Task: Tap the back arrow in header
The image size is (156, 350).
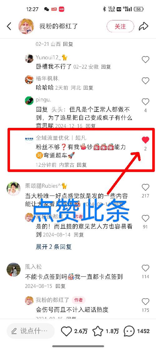Action: pyautogui.click(x=9, y=26)
